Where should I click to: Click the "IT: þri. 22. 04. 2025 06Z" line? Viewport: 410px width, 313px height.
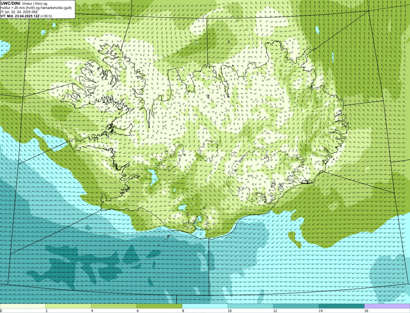(x=19, y=12)
